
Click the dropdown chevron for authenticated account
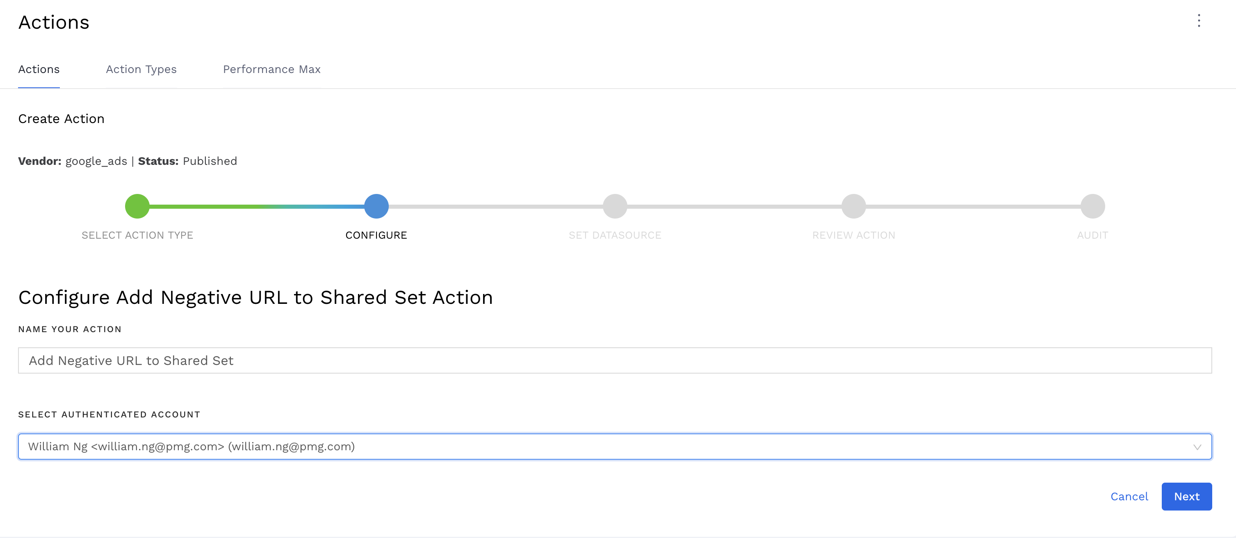coord(1198,447)
